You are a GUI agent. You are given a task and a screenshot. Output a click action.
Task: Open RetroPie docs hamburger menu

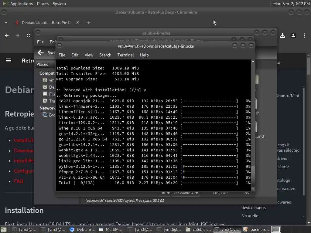pyautogui.click(x=8, y=60)
